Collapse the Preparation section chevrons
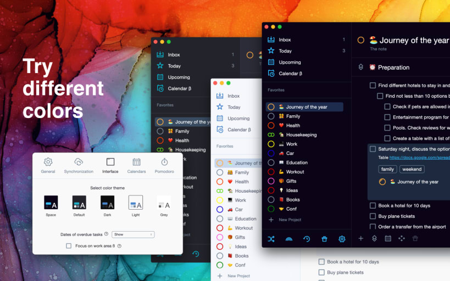450x281 pixels. pyautogui.click(x=361, y=67)
